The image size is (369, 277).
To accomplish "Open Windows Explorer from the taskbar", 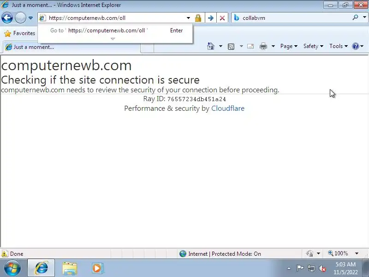I will pos(70,268).
